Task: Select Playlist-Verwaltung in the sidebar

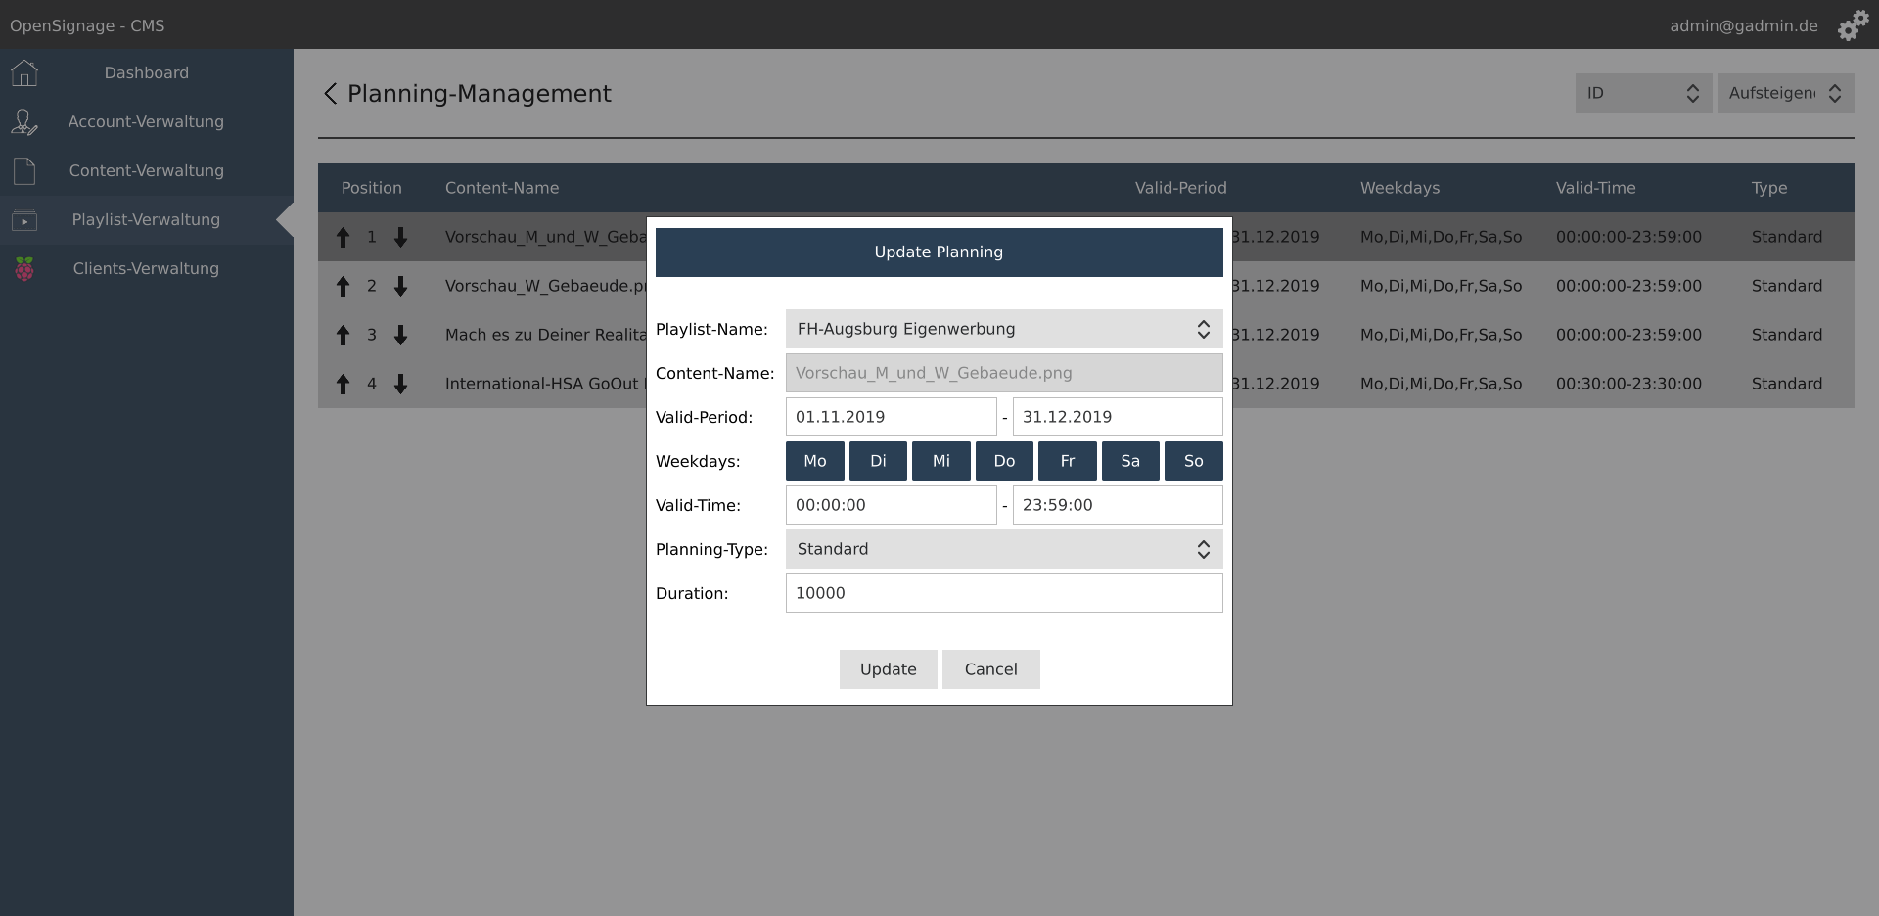Action: point(147,220)
